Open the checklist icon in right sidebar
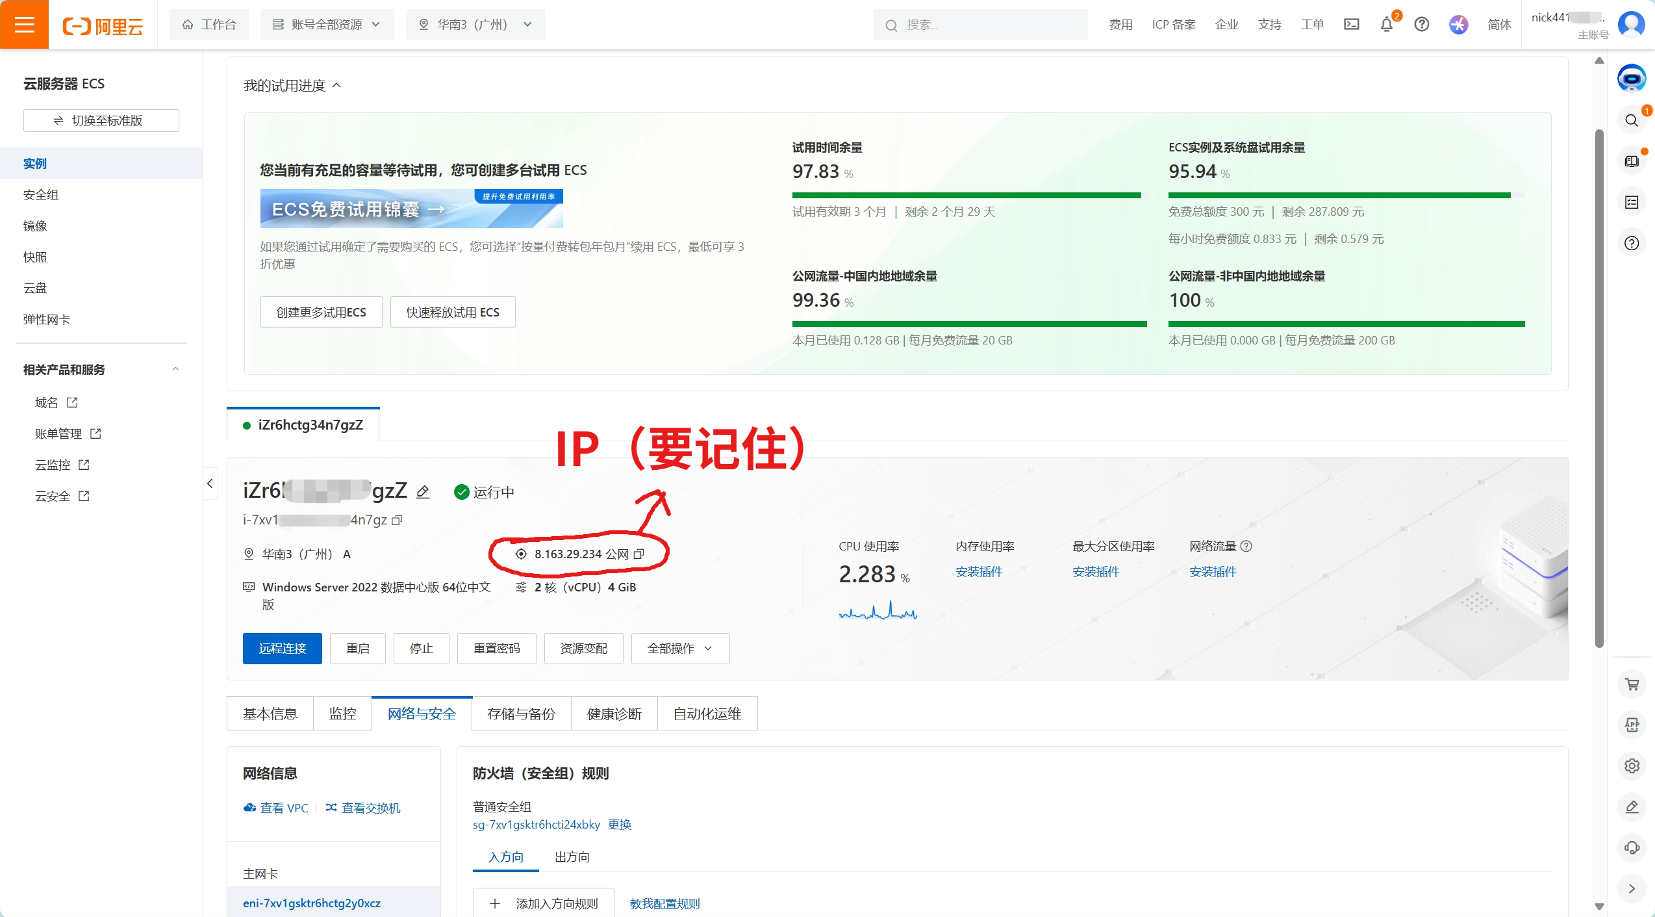The image size is (1655, 917). pos(1632,202)
